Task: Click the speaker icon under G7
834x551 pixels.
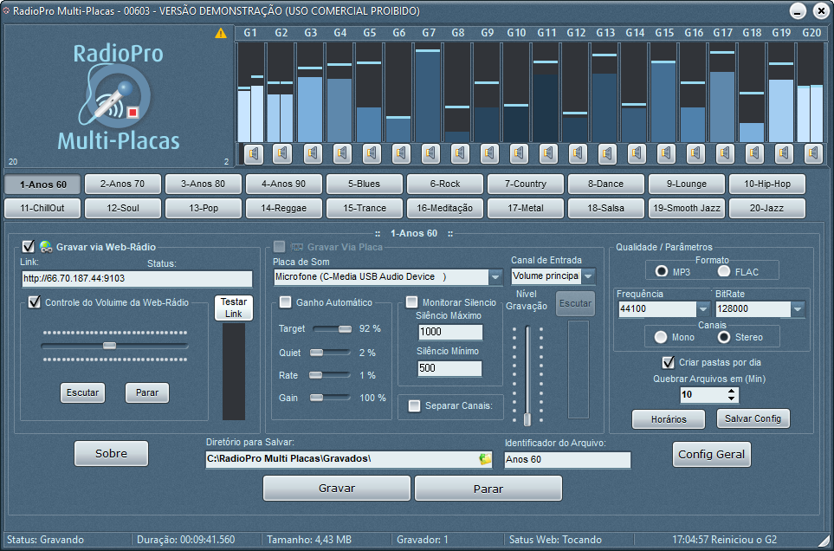Action: [x=430, y=153]
